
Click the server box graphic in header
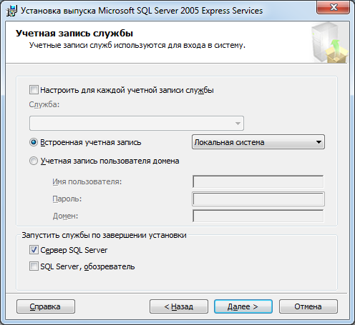330,42
